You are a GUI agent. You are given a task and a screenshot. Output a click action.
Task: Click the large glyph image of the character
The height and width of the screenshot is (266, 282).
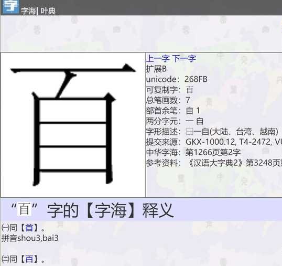tap(73, 125)
